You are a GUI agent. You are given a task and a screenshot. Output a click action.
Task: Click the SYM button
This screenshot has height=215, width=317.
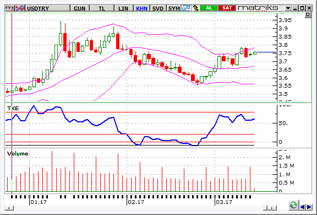(x=174, y=8)
